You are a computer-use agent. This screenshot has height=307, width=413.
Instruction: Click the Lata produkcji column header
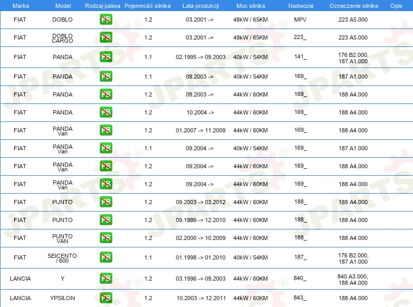201,6
